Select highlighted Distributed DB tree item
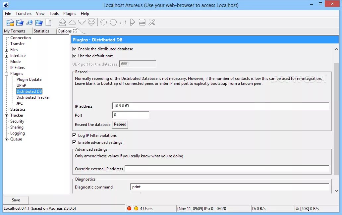Image resolution: width=342 pixels, height=215 pixels. point(29,91)
